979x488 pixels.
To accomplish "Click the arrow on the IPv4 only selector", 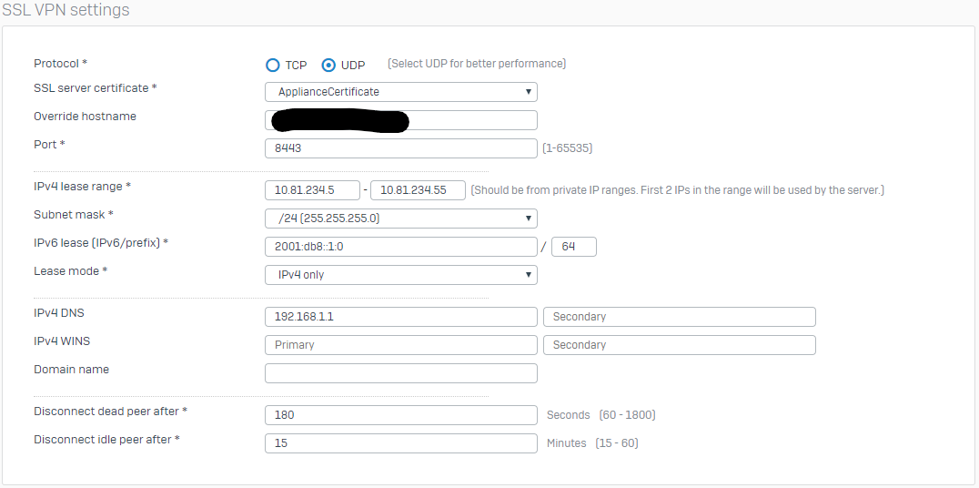I will 528,275.
